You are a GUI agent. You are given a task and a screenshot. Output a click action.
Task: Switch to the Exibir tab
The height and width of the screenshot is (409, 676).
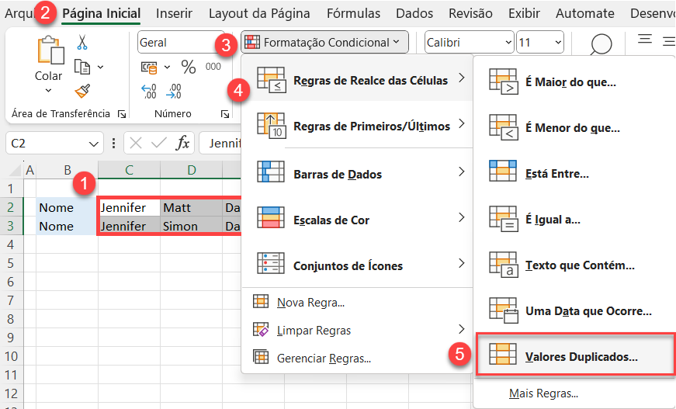524,13
